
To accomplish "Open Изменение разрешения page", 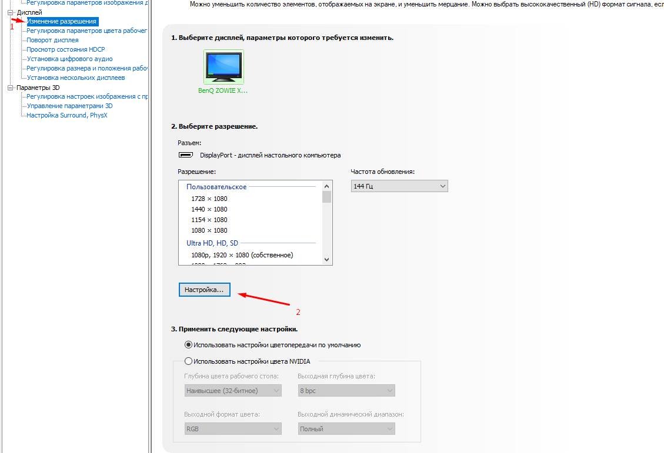I will click(62, 21).
